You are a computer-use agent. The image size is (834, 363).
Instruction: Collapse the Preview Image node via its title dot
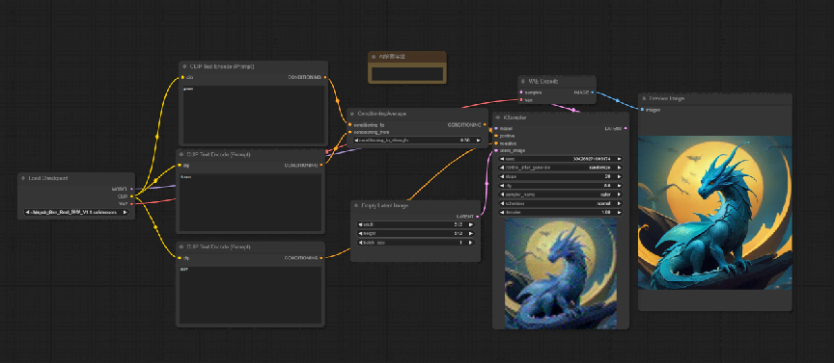tap(644, 99)
